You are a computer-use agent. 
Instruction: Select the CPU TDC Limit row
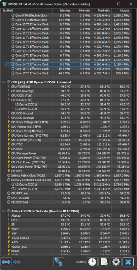68,198
